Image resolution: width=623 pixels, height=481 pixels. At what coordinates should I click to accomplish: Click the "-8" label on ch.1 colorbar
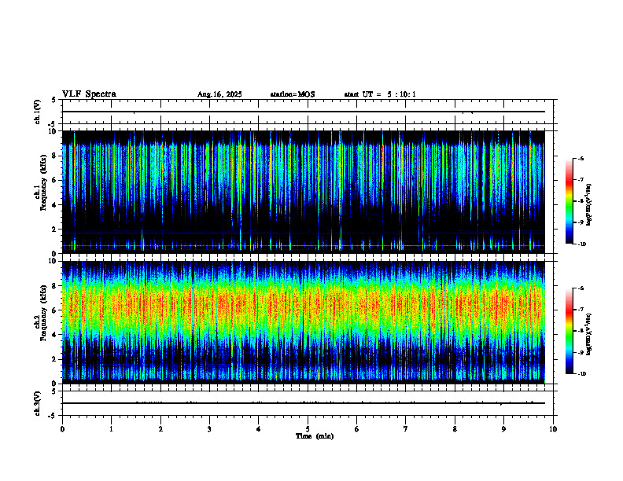(x=581, y=201)
